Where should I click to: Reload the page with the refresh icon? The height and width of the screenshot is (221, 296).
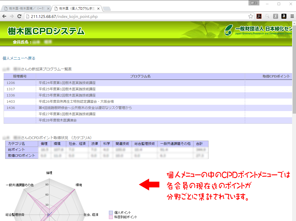[19, 16]
